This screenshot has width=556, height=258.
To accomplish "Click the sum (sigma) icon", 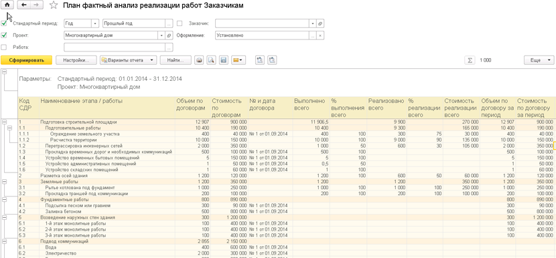I will click(470, 60).
